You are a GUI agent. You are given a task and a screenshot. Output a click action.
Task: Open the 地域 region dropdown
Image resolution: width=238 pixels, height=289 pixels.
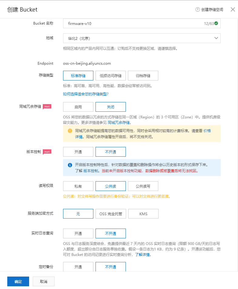coord(142,38)
